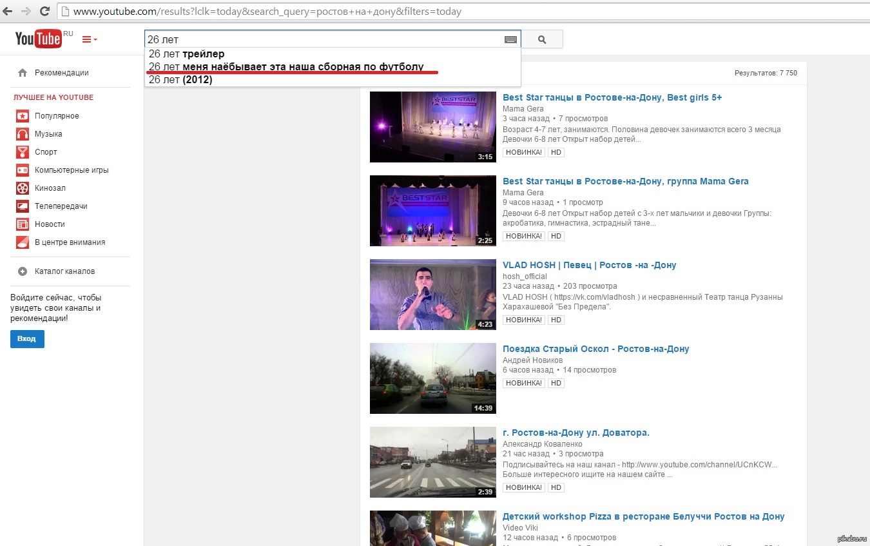The image size is (870, 546).
Task: Click the icon for В центре внимания
Action: click(x=23, y=242)
